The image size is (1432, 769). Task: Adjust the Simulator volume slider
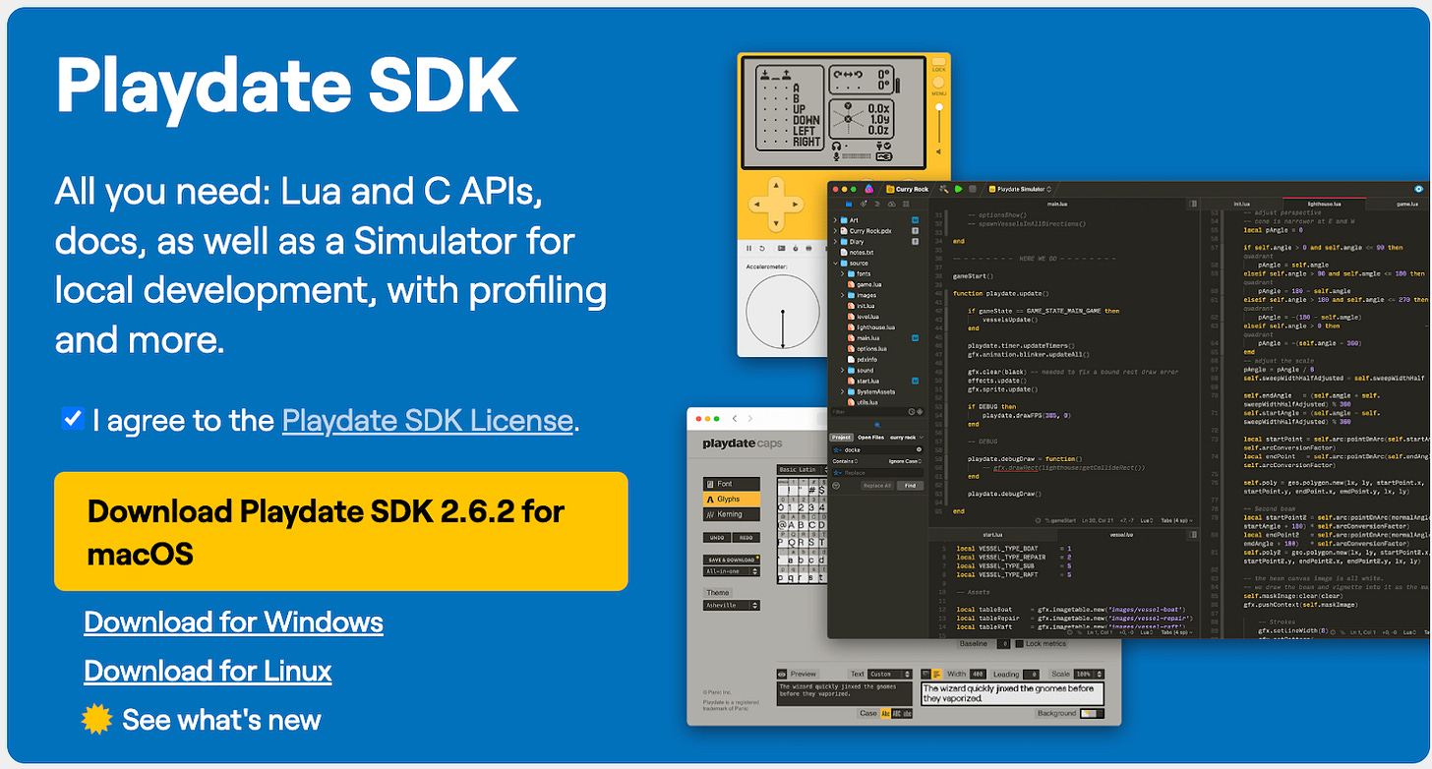point(939,124)
